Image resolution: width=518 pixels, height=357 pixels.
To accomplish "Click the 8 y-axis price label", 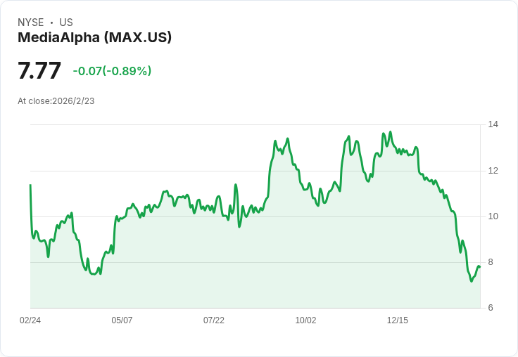I will (x=491, y=262).
